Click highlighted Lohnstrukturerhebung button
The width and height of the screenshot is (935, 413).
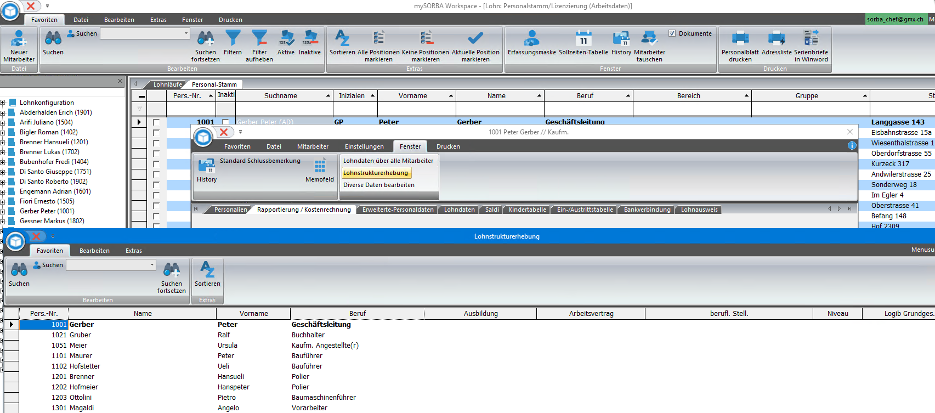click(x=376, y=173)
